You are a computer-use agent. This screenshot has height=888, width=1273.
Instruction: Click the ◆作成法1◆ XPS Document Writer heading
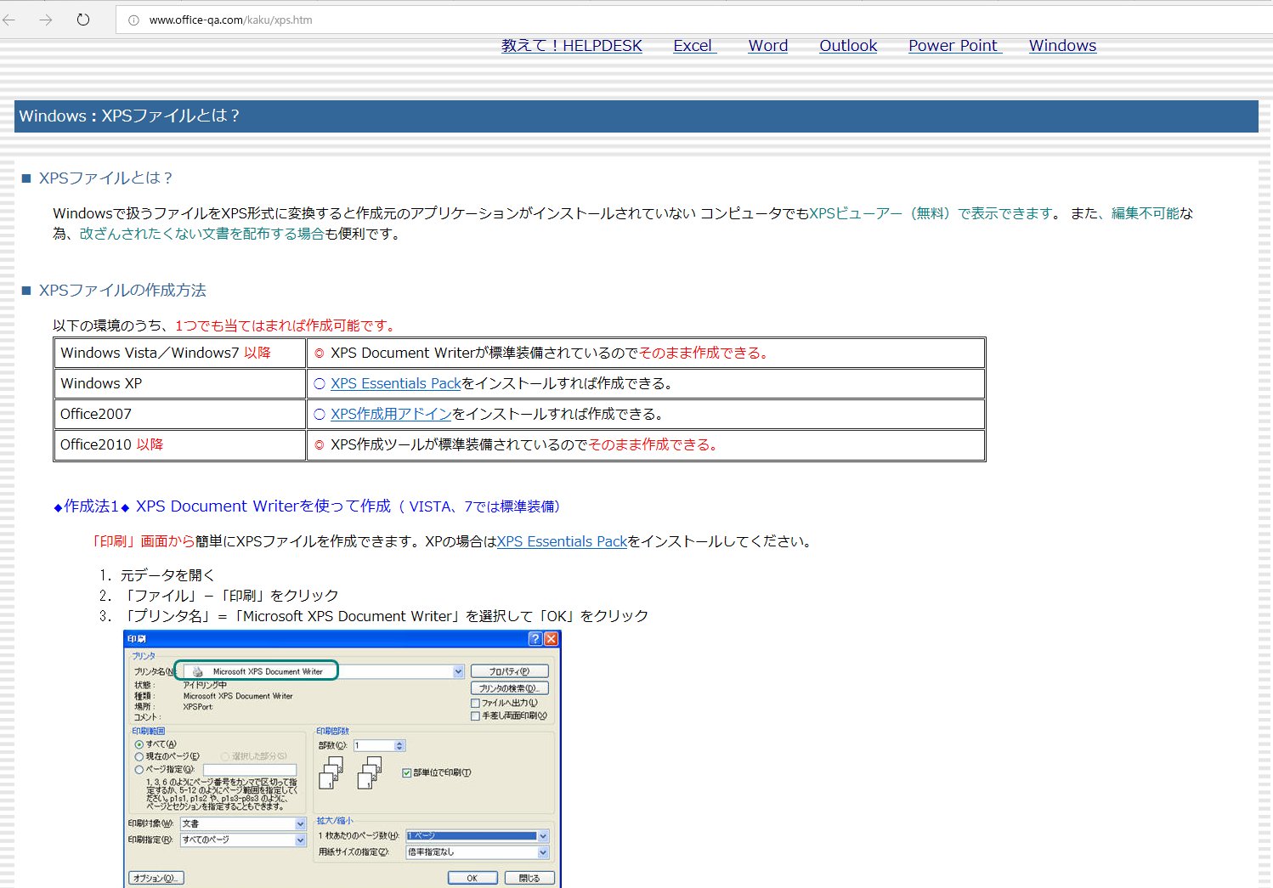click(x=307, y=506)
